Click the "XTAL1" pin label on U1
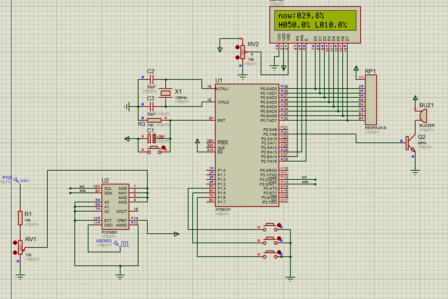This screenshot has width=448, height=299. pyautogui.click(x=223, y=89)
